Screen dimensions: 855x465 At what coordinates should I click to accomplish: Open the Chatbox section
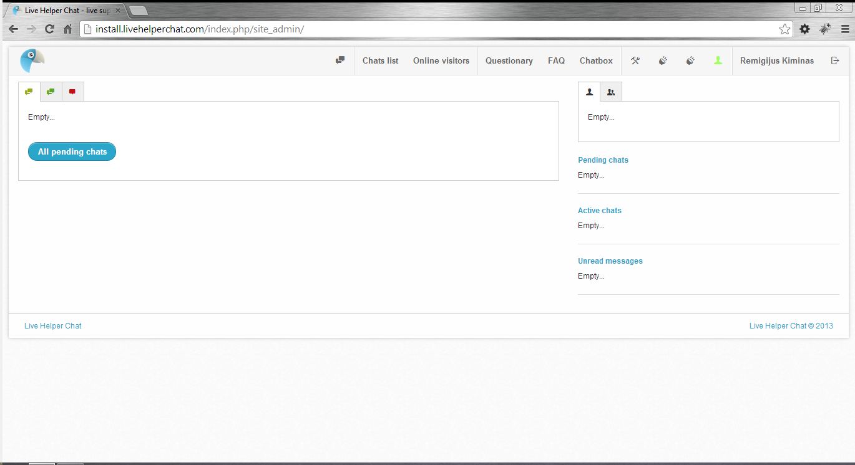pos(596,60)
